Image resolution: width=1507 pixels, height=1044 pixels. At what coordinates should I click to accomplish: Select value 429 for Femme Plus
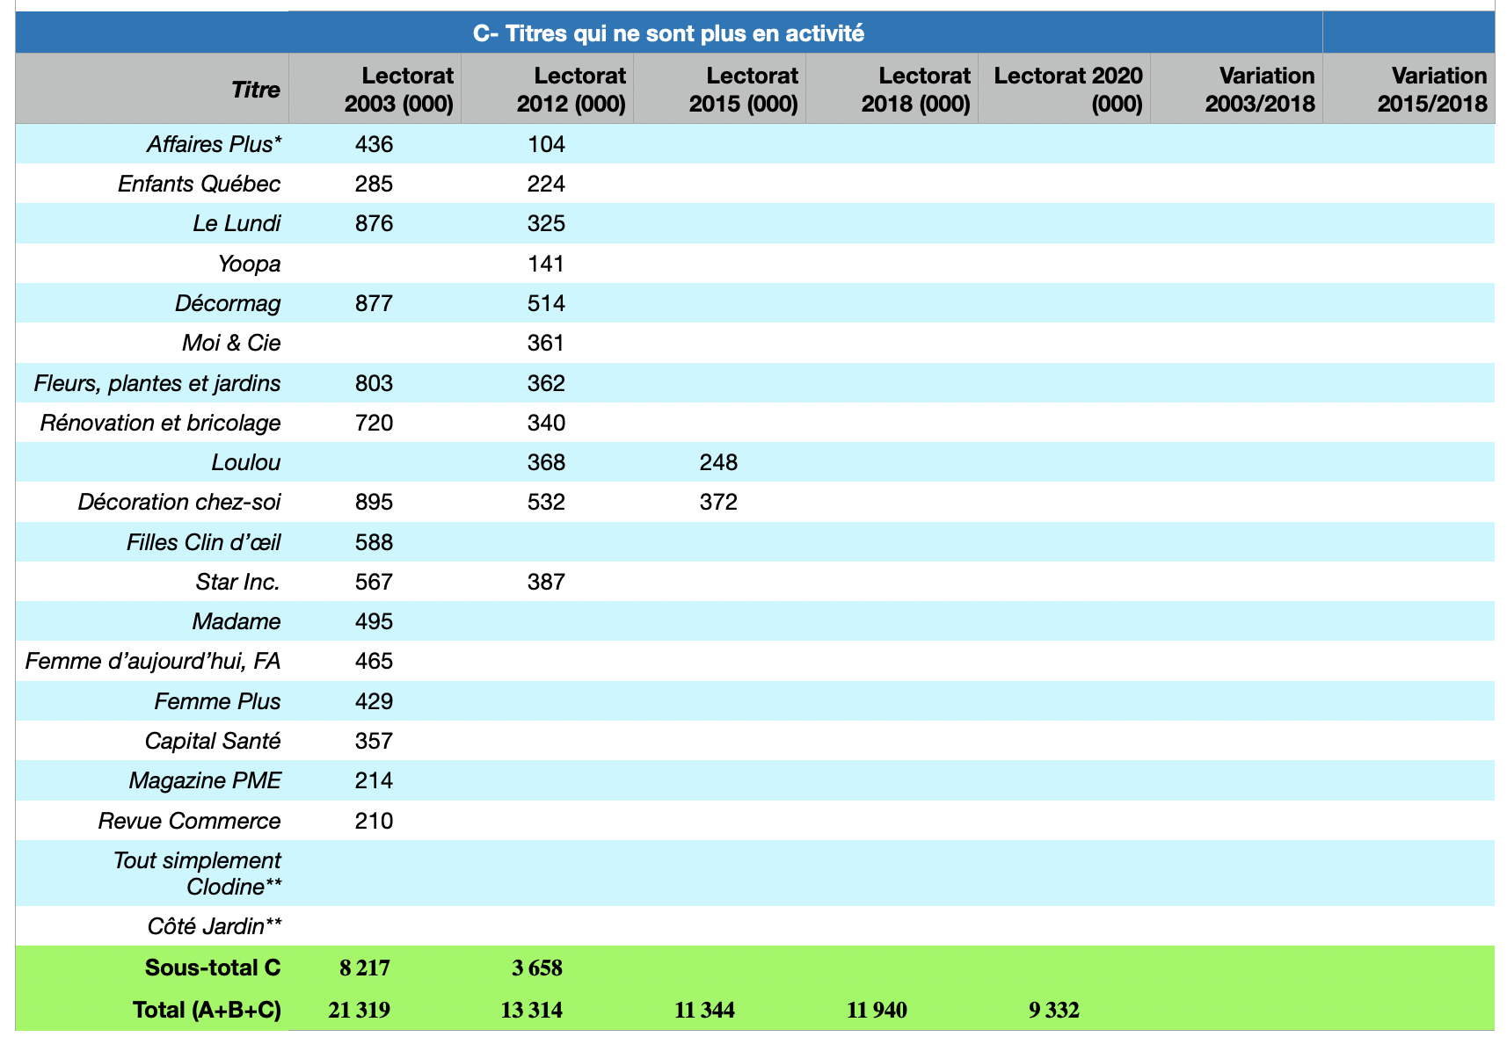point(375,701)
